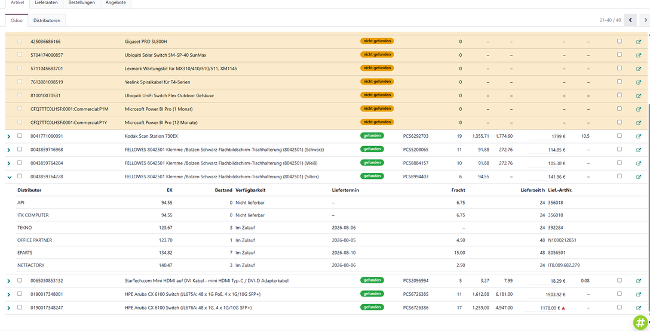The image size is (650, 331).
Task: Click delivery date 2026-08-10
Action: click(x=344, y=252)
